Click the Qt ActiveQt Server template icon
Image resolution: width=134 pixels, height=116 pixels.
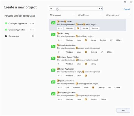(53, 23)
